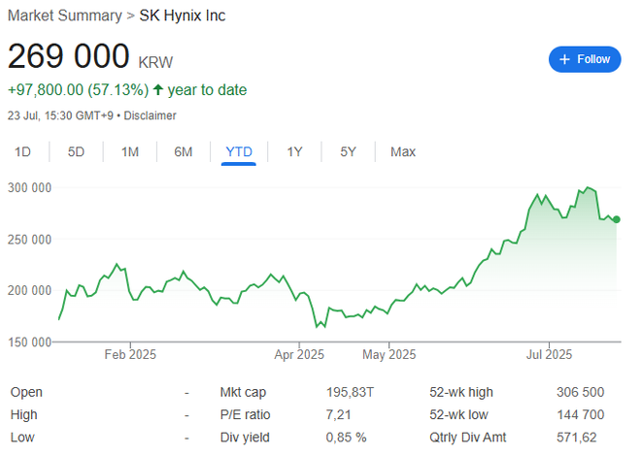Click the Low label in stats
Viewport: 641px width, 455px height.
point(22,438)
